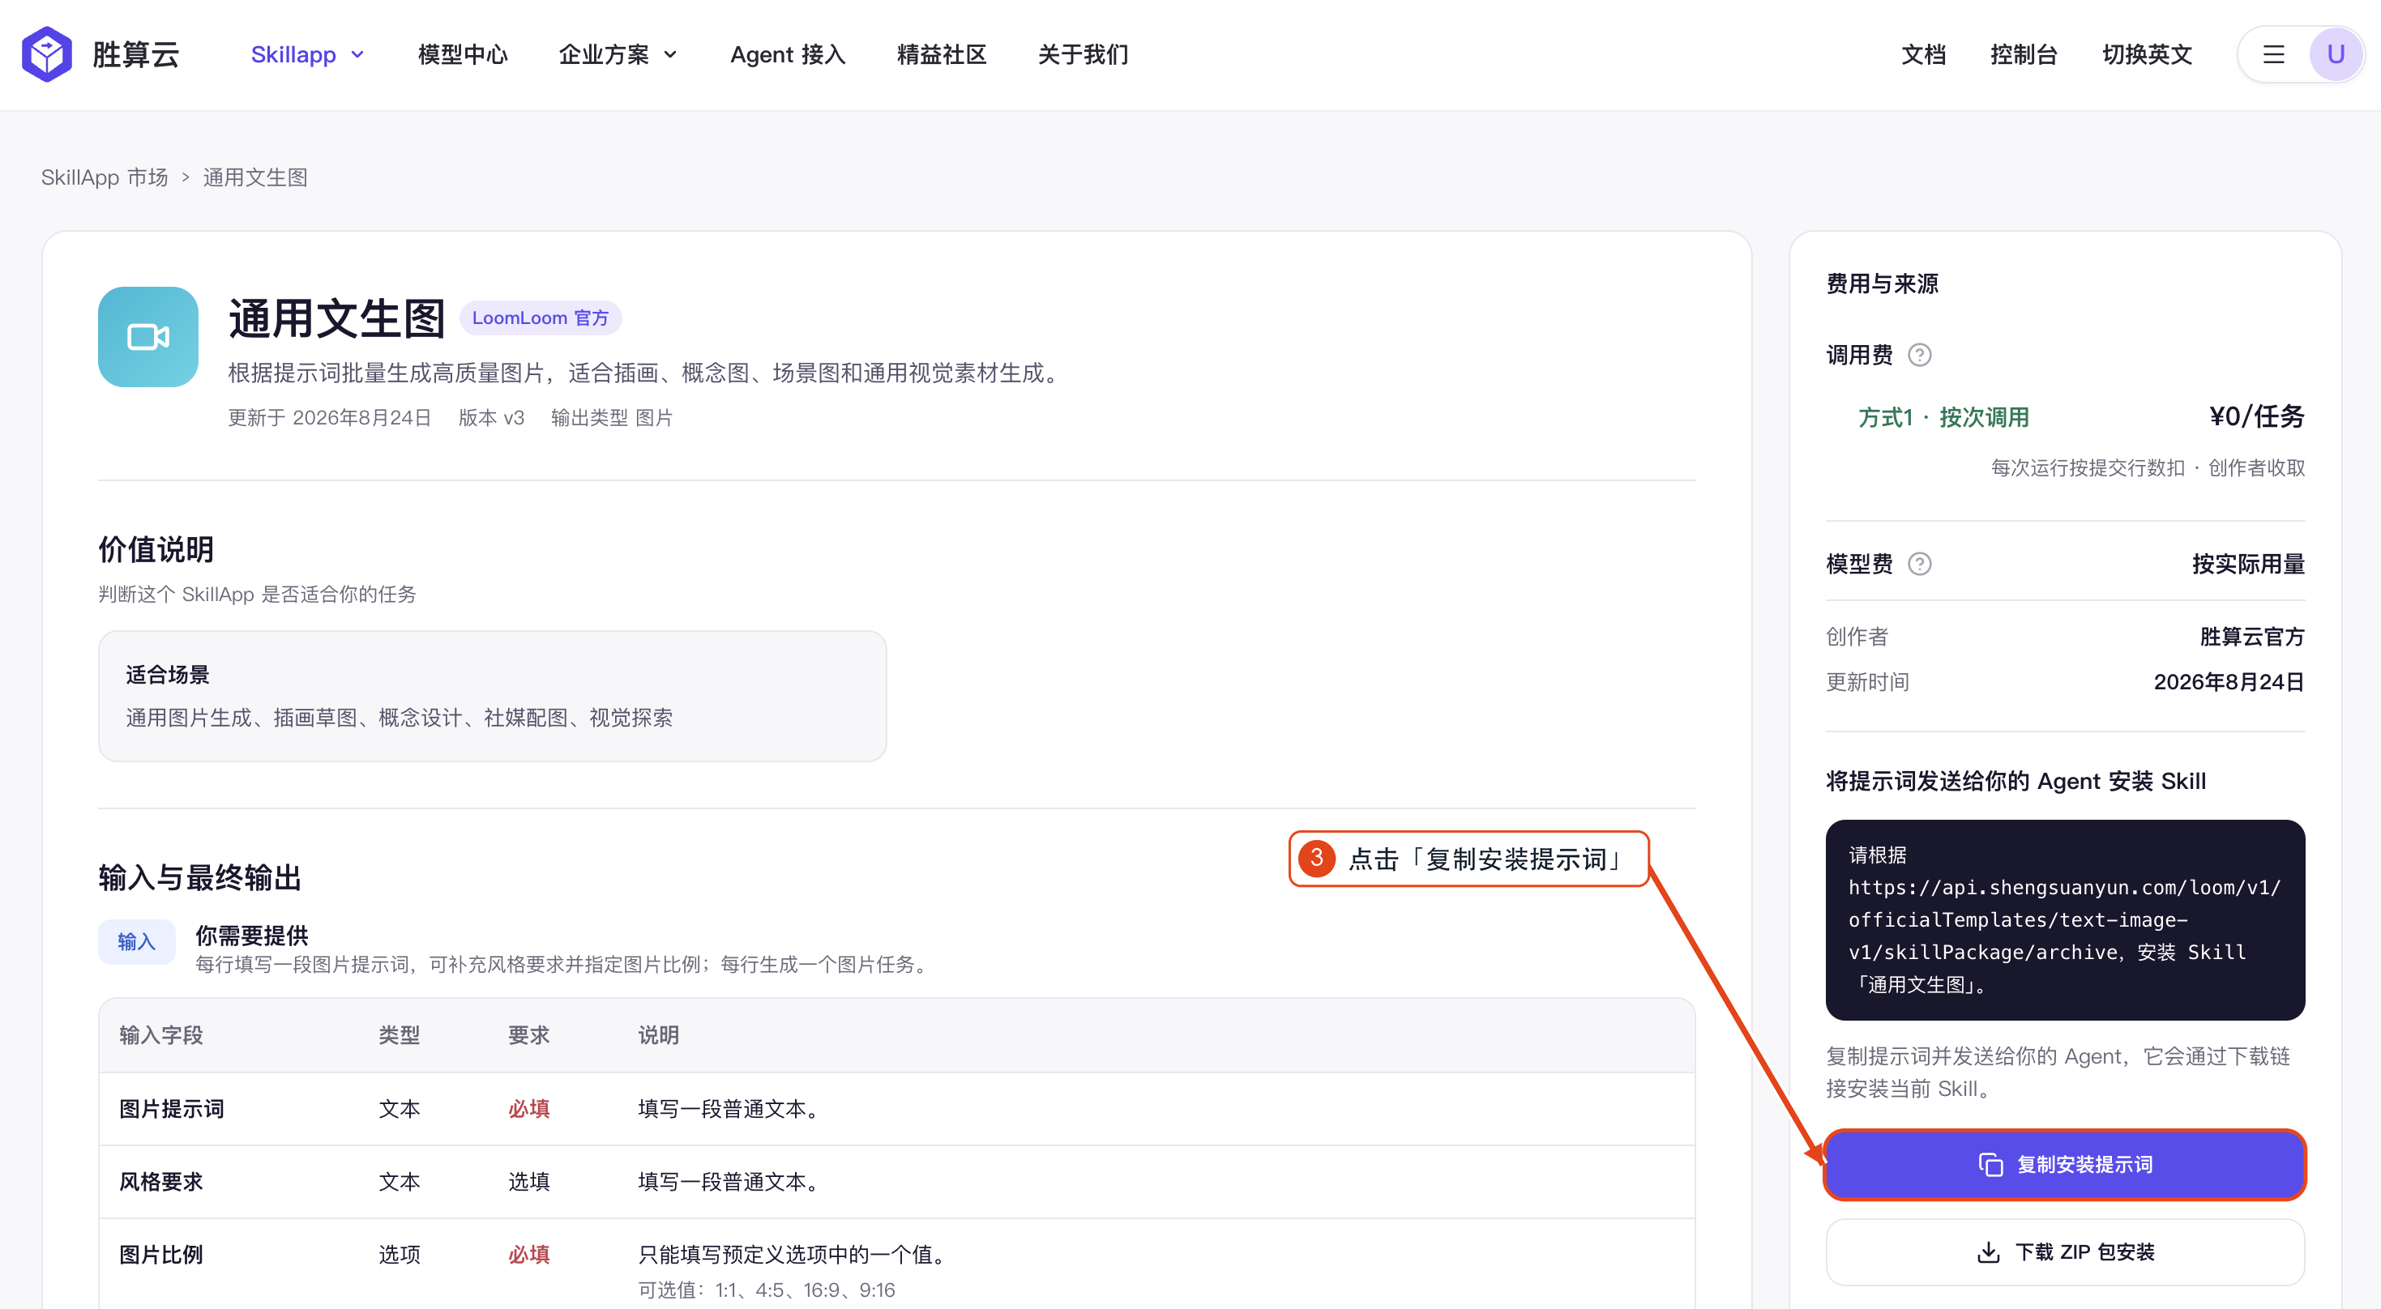Click the 按实际用量 value

(x=2248, y=564)
